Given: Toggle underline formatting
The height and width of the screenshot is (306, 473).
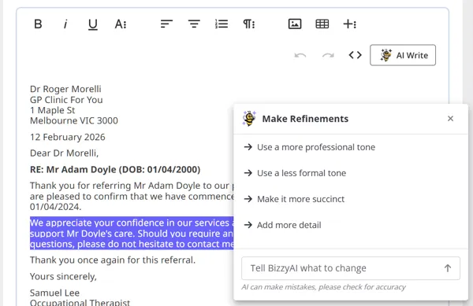Looking at the screenshot, I should [92, 24].
